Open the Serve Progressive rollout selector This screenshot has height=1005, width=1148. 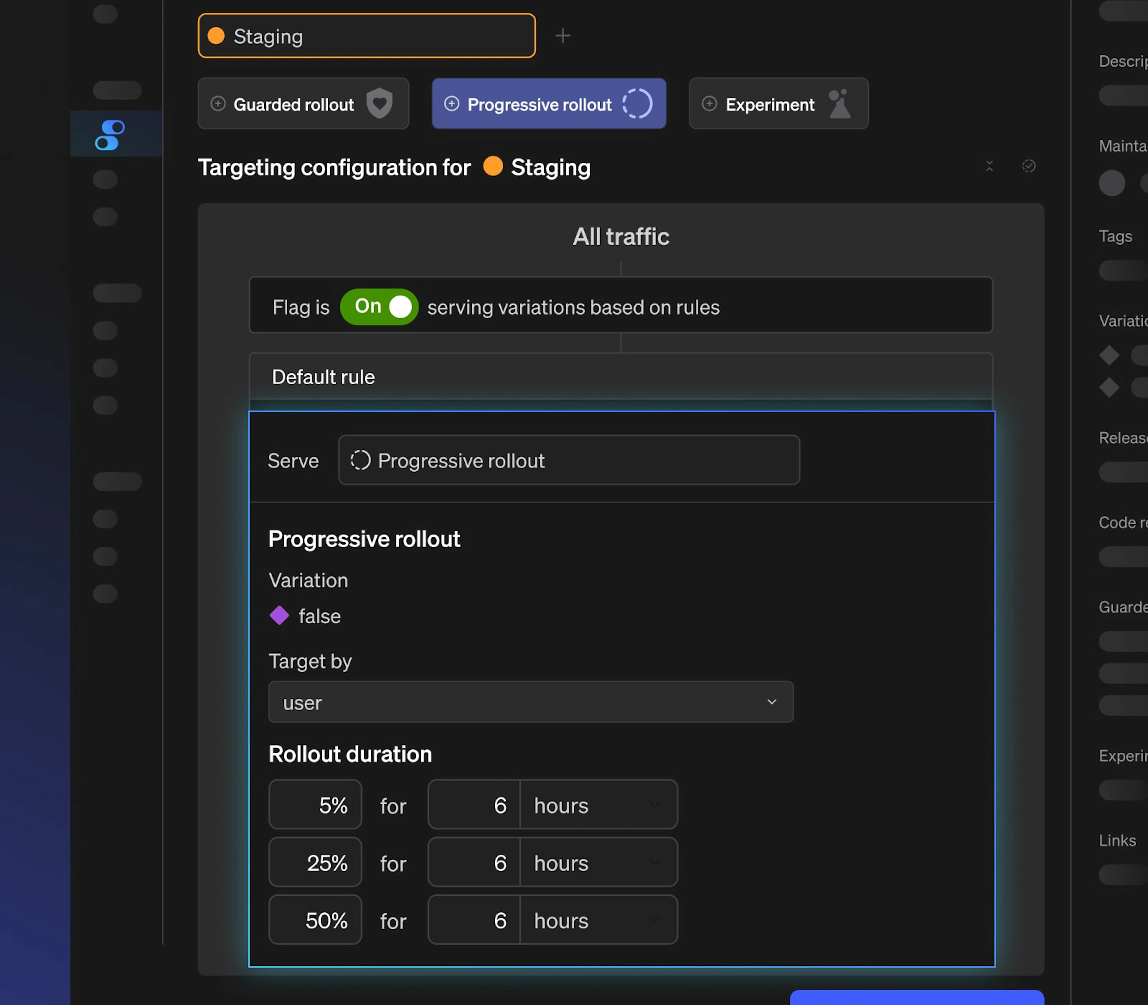(568, 460)
